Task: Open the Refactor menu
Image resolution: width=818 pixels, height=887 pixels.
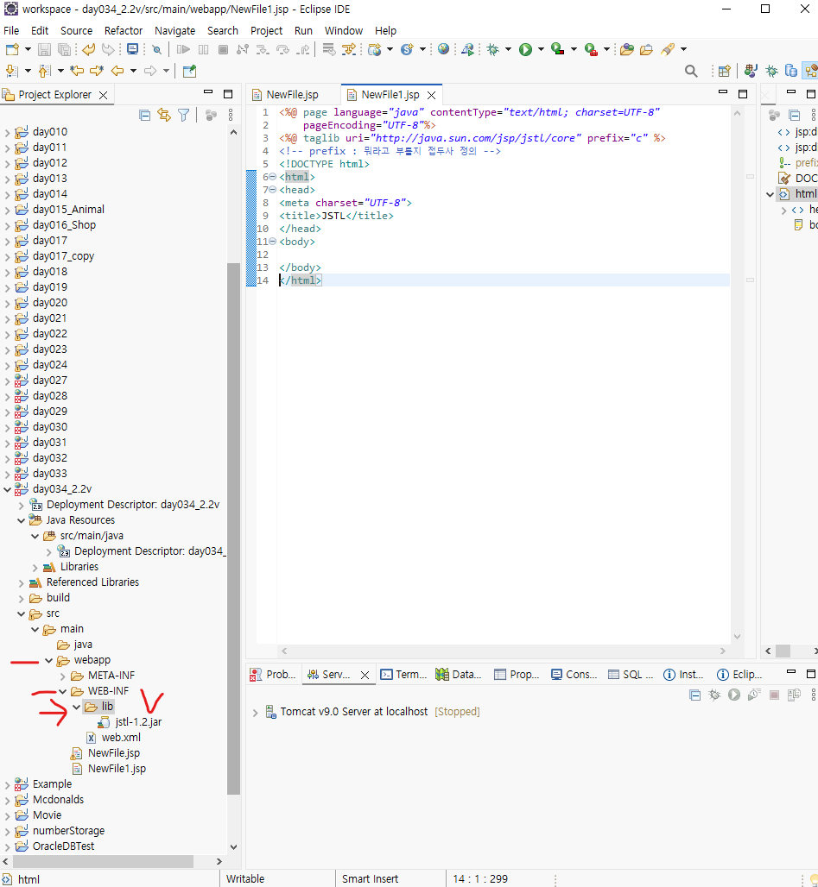Action: pyautogui.click(x=124, y=30)
